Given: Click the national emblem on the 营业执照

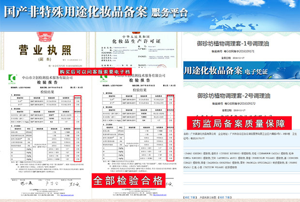Looking at the screenshot, I should (x=45, y=37).
